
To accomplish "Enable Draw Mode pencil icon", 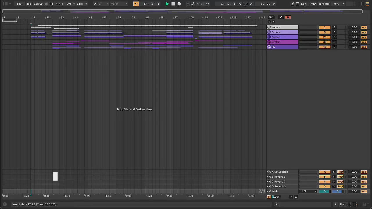I will pos(293,4).
